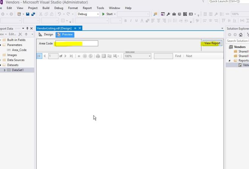The width and height of the screenshot is (249, 169).
Task: Go to last page of report
Action: point(71,56)
